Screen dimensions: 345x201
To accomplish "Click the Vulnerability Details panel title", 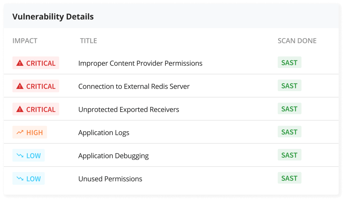I will 53,16.
